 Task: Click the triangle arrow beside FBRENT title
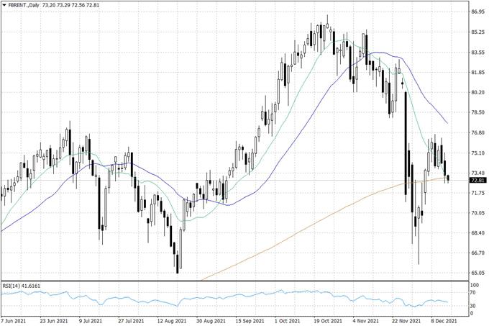tap(4, 5)
